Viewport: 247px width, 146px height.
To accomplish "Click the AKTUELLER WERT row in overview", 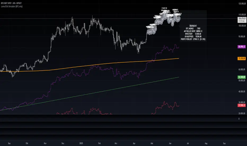I will 193,31.
